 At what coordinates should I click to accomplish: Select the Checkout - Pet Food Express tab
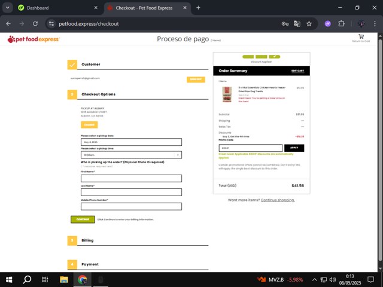point(147,8)
